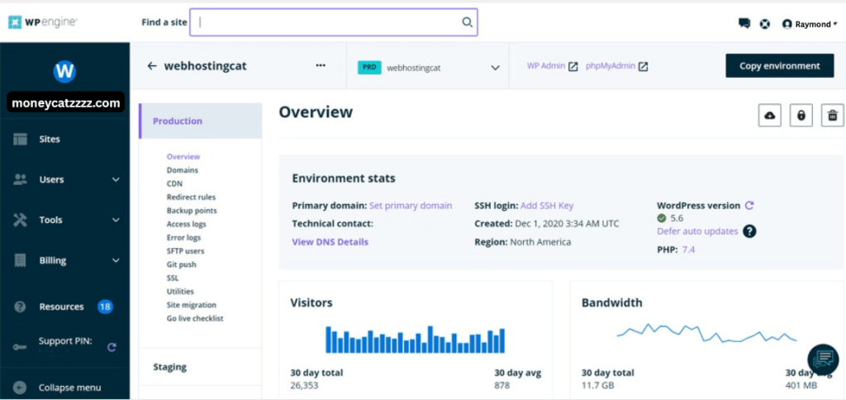
Task: Click Add SSH Key link
Action: coord(547,206)
